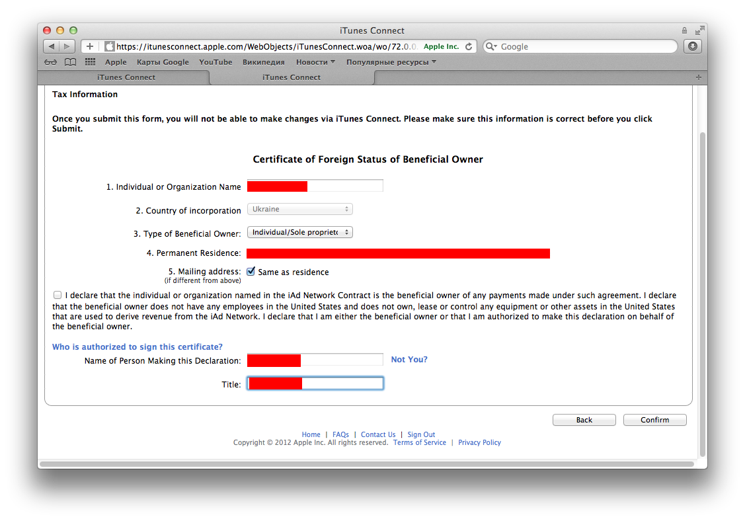Uncheck Same as residence mailing checkbox
745x521 pixels.
click(251, 272)
